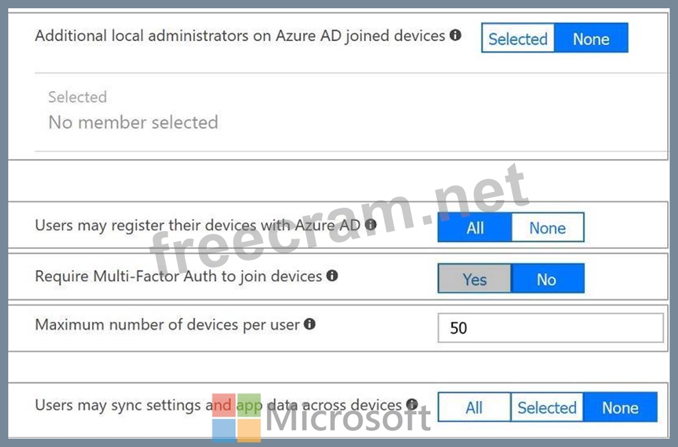
Task: Click info icon next to device registration setting
Action: 371,224
